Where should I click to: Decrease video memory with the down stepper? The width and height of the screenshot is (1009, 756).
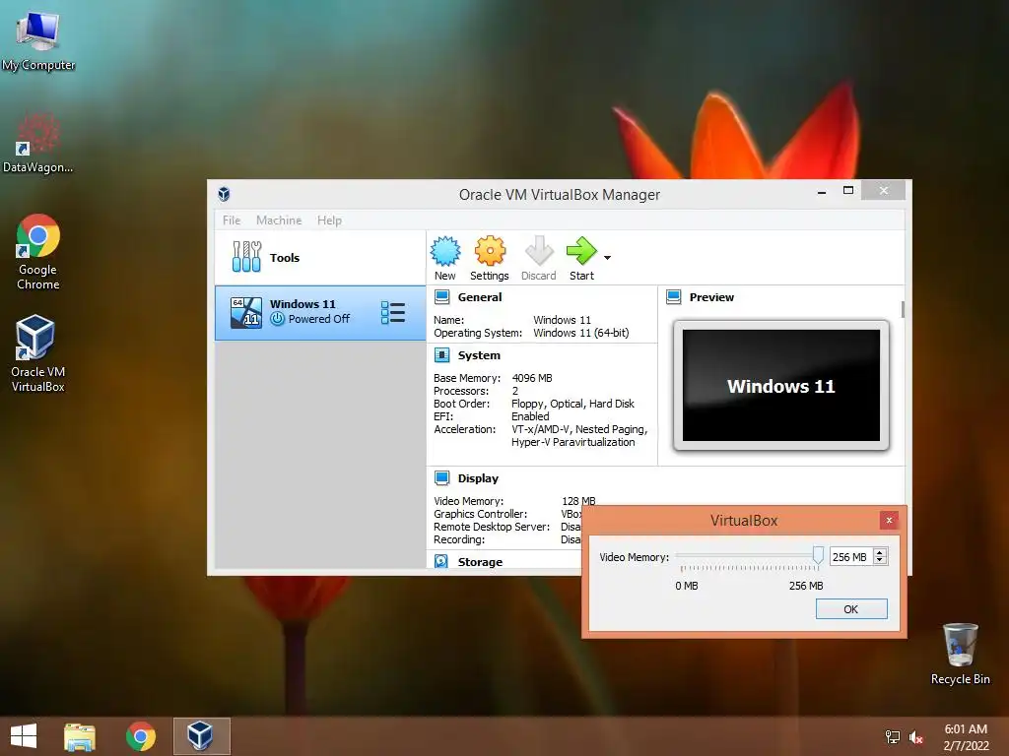(x=880, y=561)
